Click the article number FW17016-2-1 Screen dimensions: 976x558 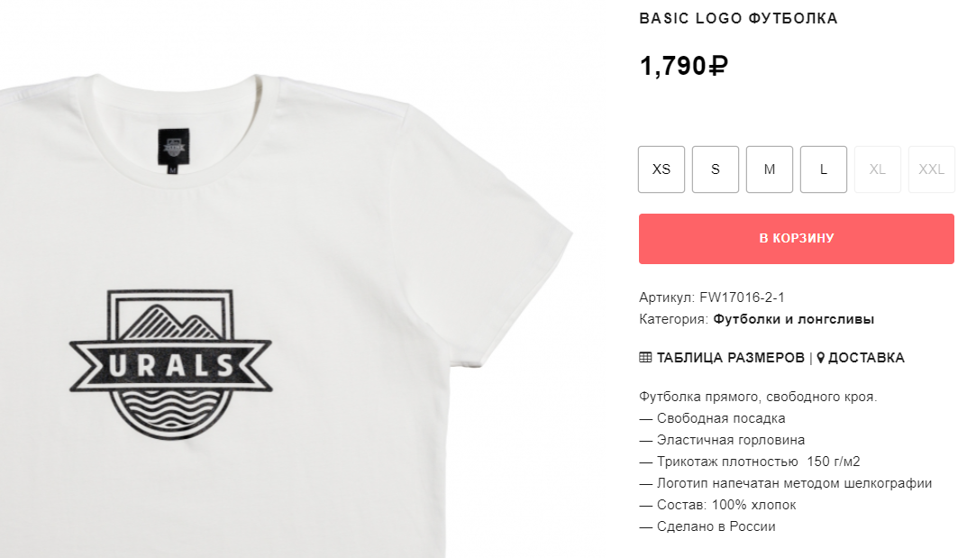[742, 297]
